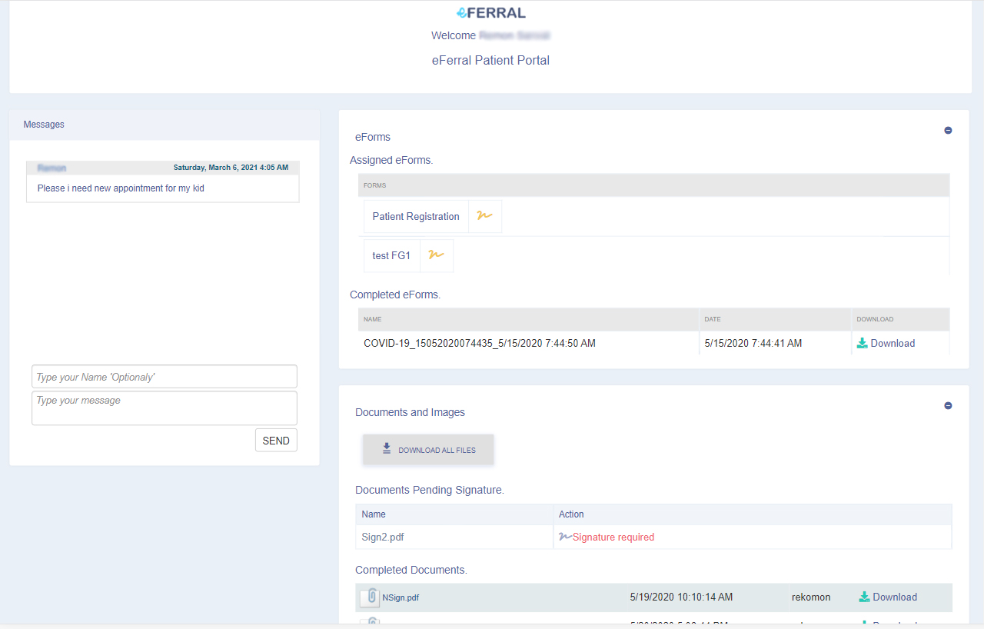Click download icon for COVID-19 eForm
Image resolution: width=984 pixels, height=629 pixels.
862,343
